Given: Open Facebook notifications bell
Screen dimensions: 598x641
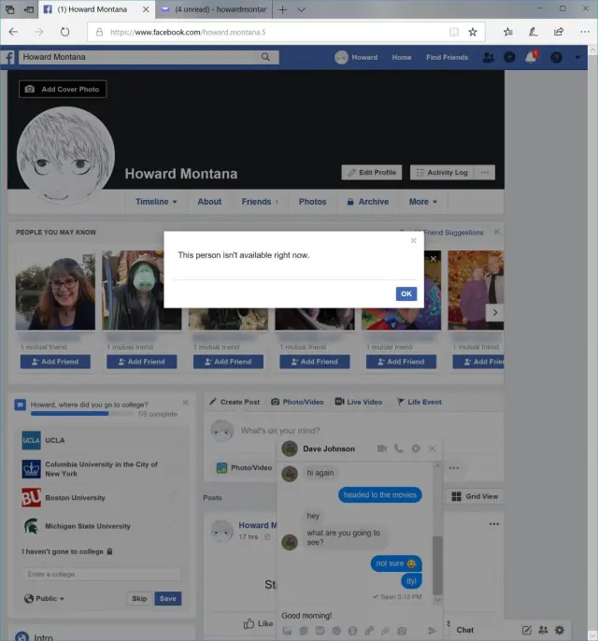Looking at the screenshot, I should [531, 57].
